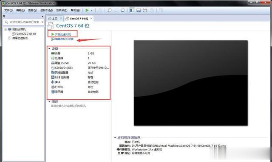Open the 文件 menu
Image resolution: width=272 pixels, height=162 pixels.
pos(8,10)
